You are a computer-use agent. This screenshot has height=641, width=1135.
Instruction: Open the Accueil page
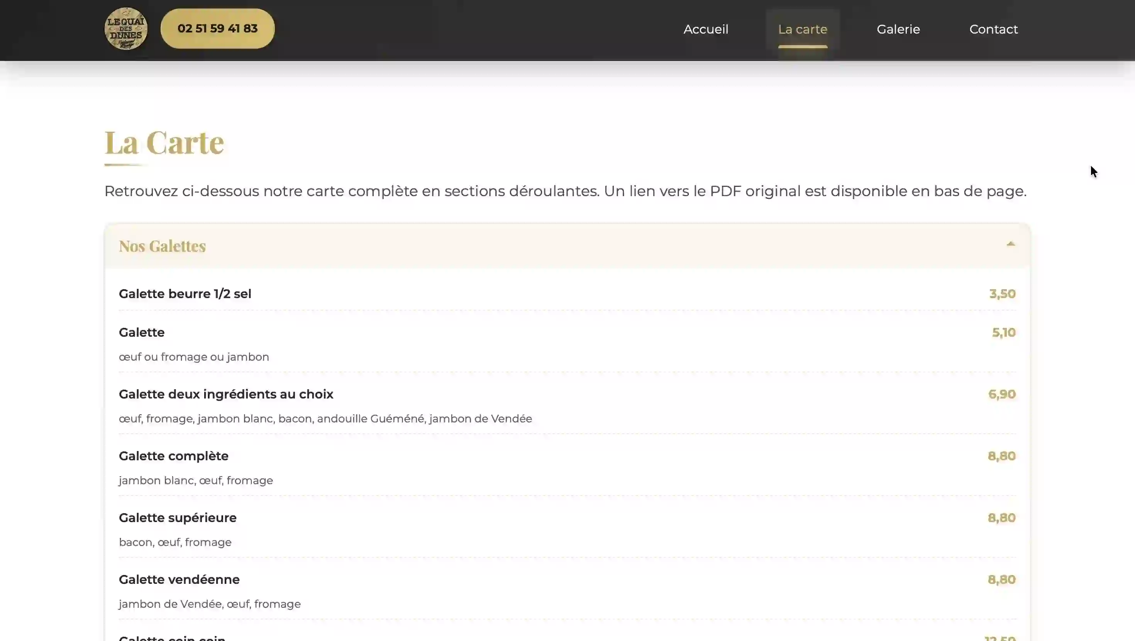(706, 29)
